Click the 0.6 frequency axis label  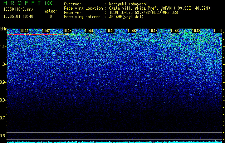(3, 136)
